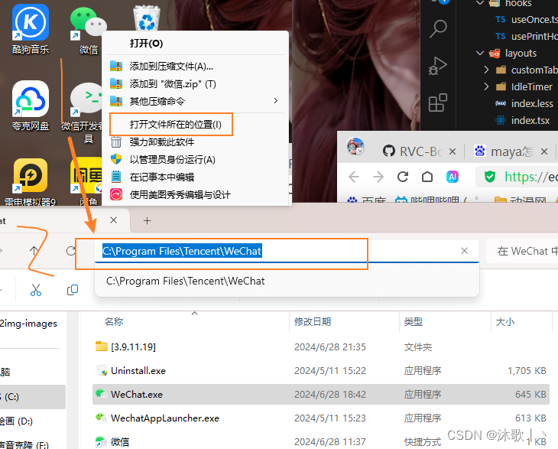The height and width of the screenshot is (449, 558).
Task: Expand the 其他压缩命令 submenu
Action: [194, 101]
